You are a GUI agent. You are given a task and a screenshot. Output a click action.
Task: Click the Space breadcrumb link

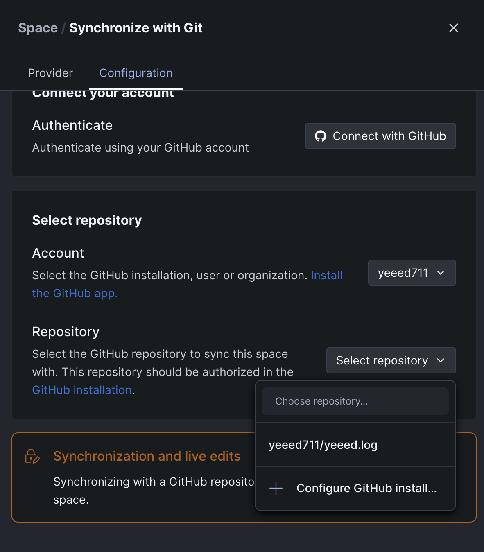coord(38,28)
